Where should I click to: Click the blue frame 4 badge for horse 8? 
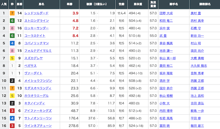click(12, 43)
